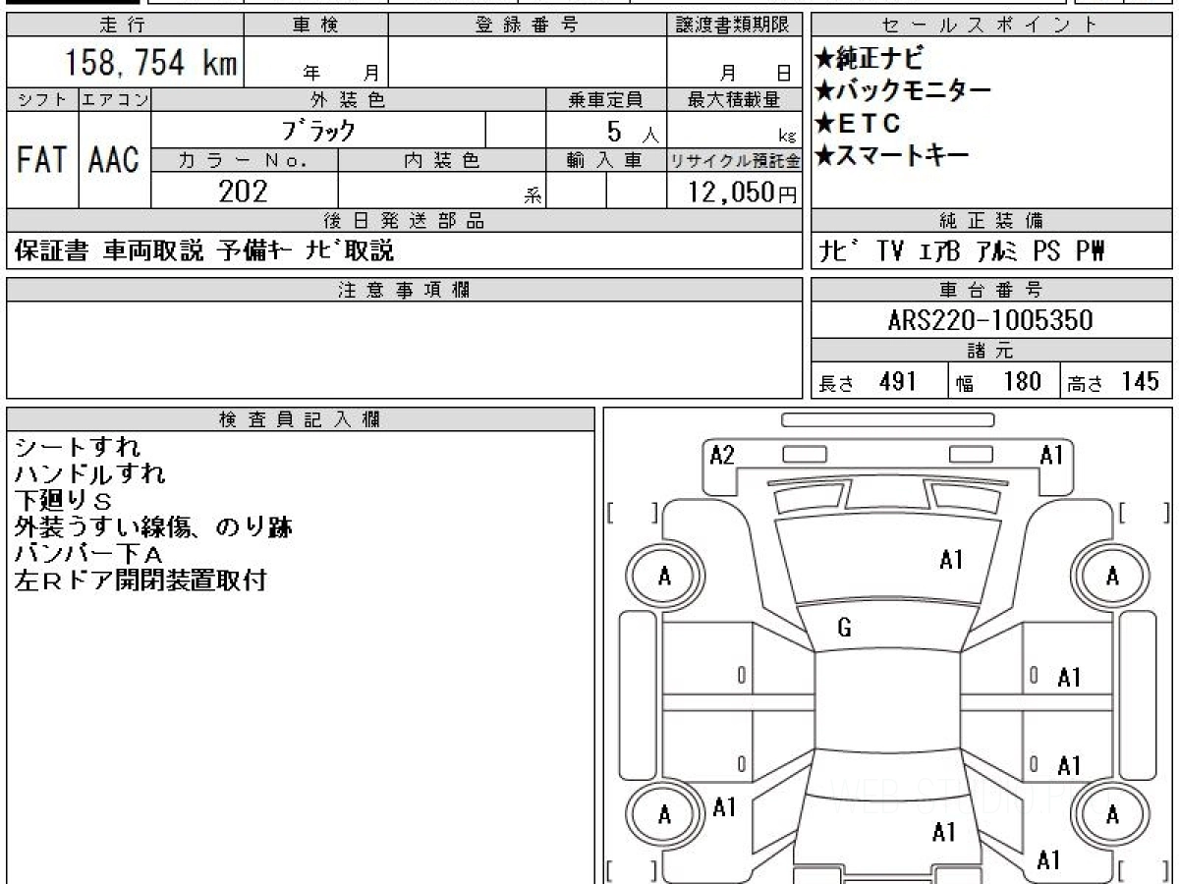Screen dimensions: 1179x884
Task: Click the FAT shift value
Action: tap(42, 159)
